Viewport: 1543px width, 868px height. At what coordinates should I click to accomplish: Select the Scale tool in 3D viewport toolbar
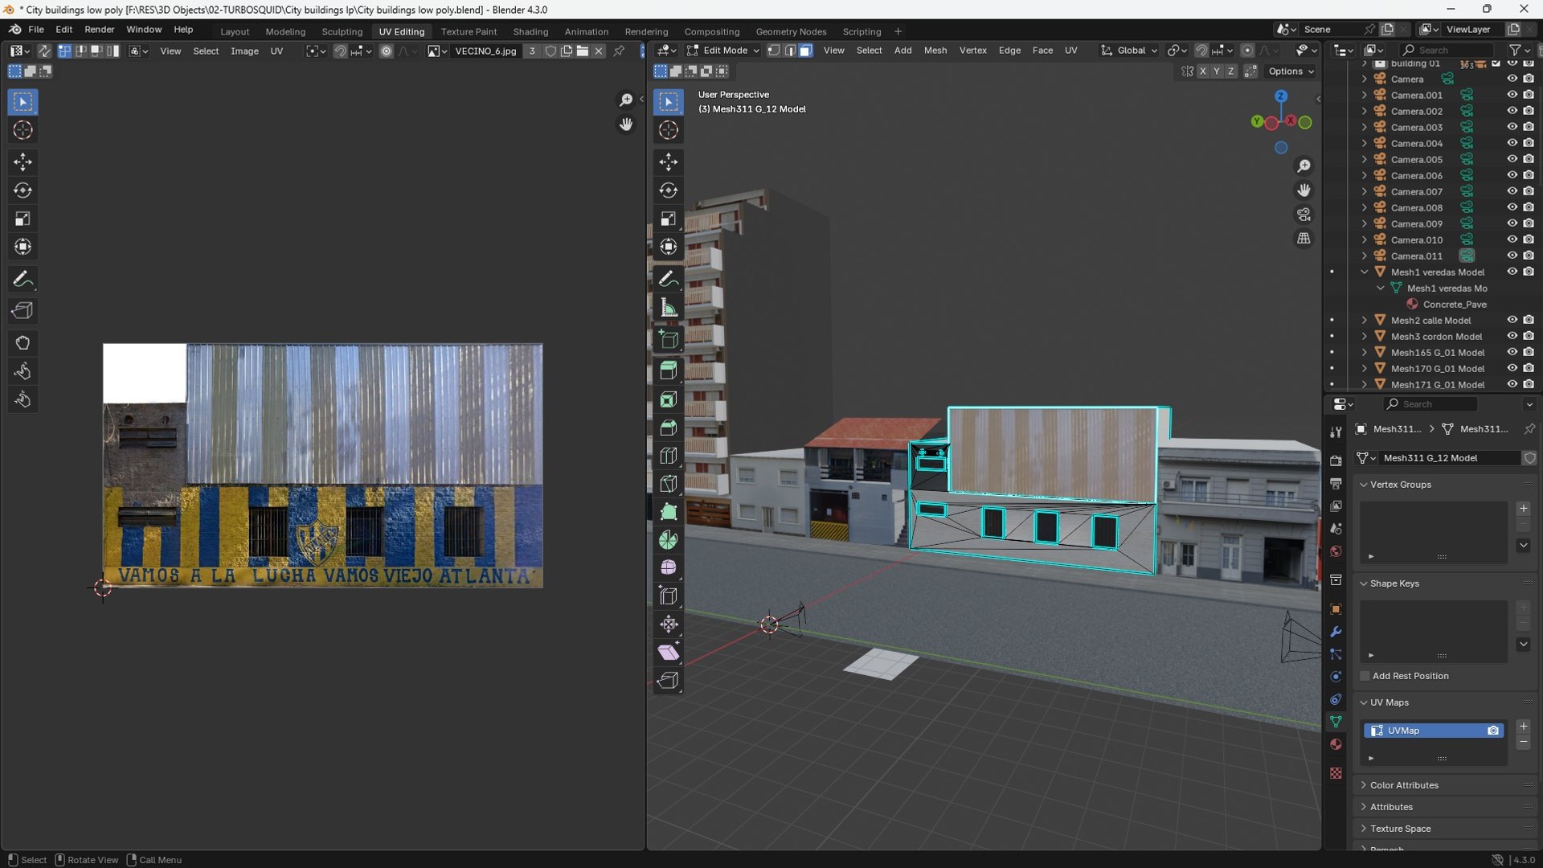click(x=668, y=219)
